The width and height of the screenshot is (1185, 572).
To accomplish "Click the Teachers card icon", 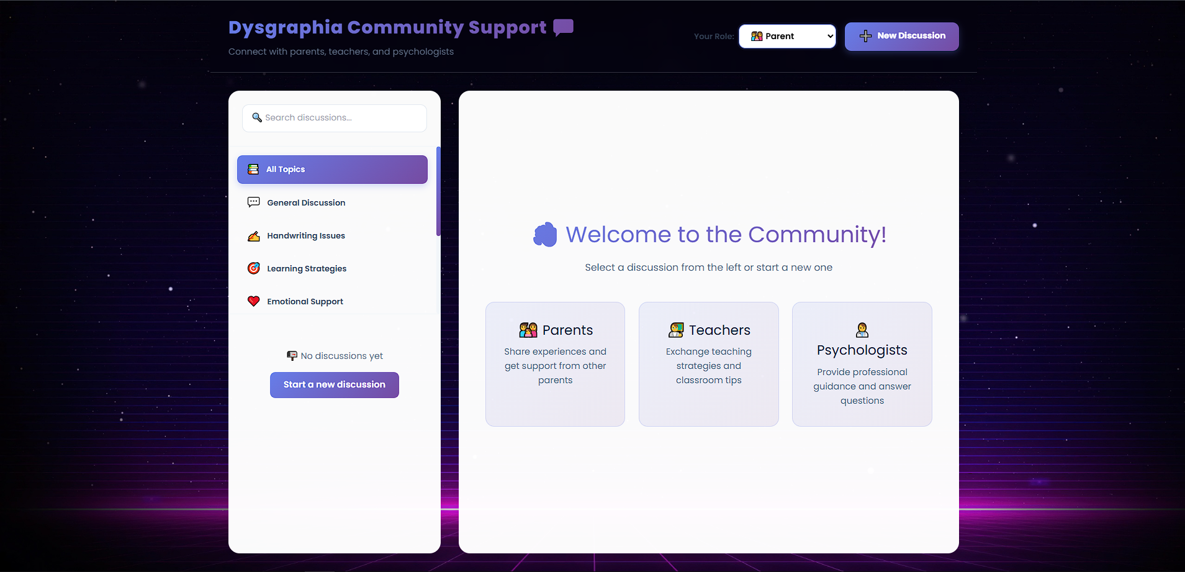I will click(676, 330).
